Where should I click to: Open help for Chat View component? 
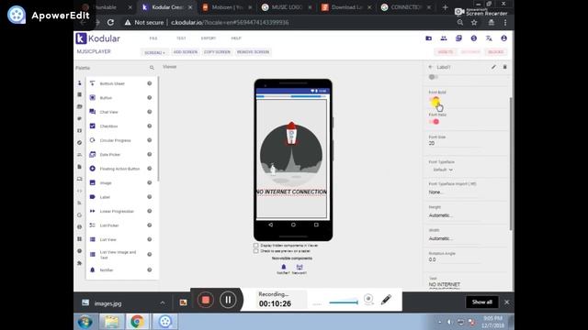click(x=149, y=112)
